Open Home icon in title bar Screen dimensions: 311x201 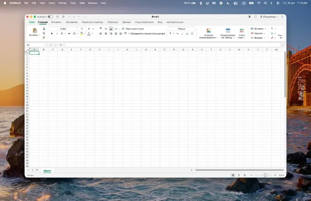click(x=58, y=17)
